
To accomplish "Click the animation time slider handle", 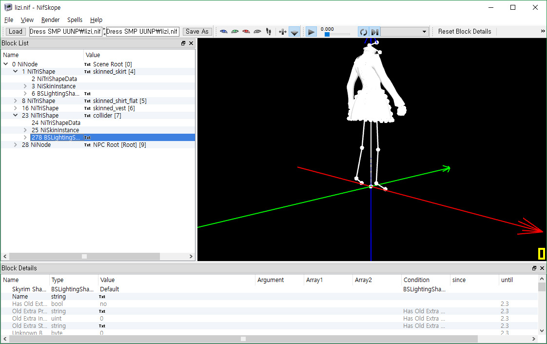I will click(327, 34).
